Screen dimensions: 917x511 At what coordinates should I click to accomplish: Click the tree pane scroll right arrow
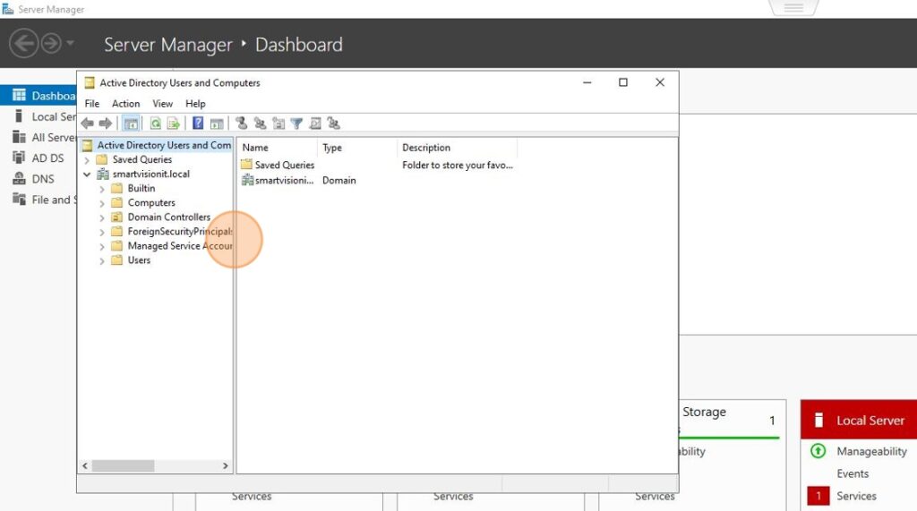point(225,466)
